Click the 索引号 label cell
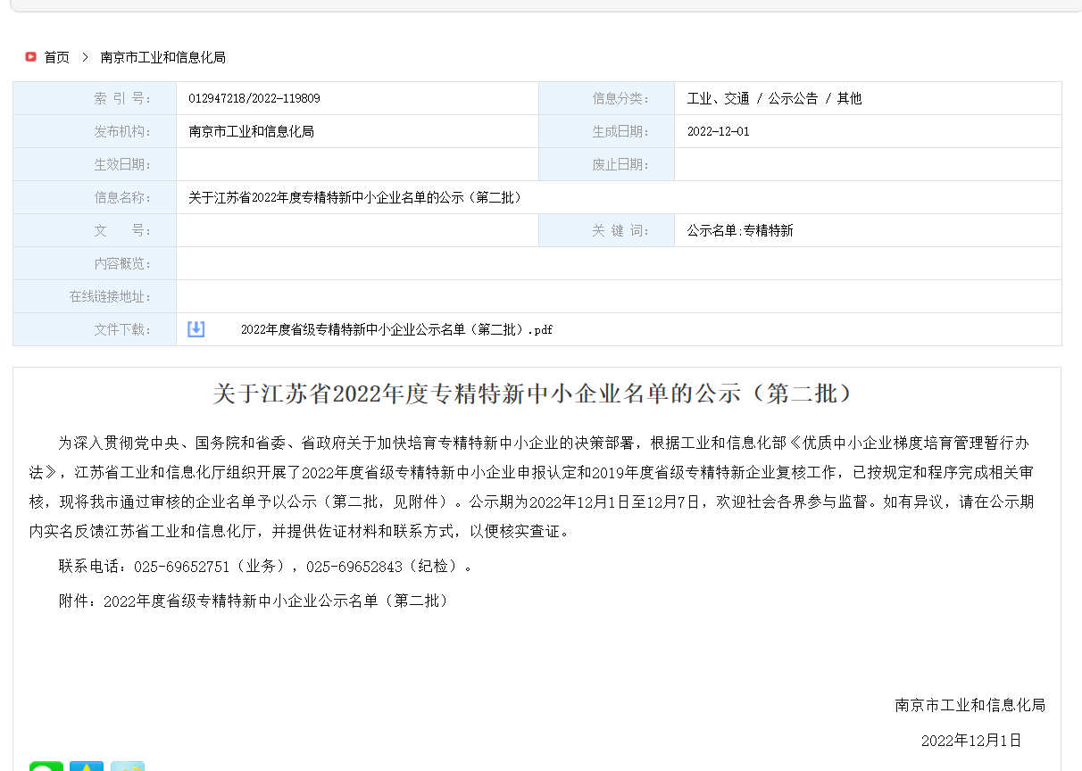 pos(95,98)
